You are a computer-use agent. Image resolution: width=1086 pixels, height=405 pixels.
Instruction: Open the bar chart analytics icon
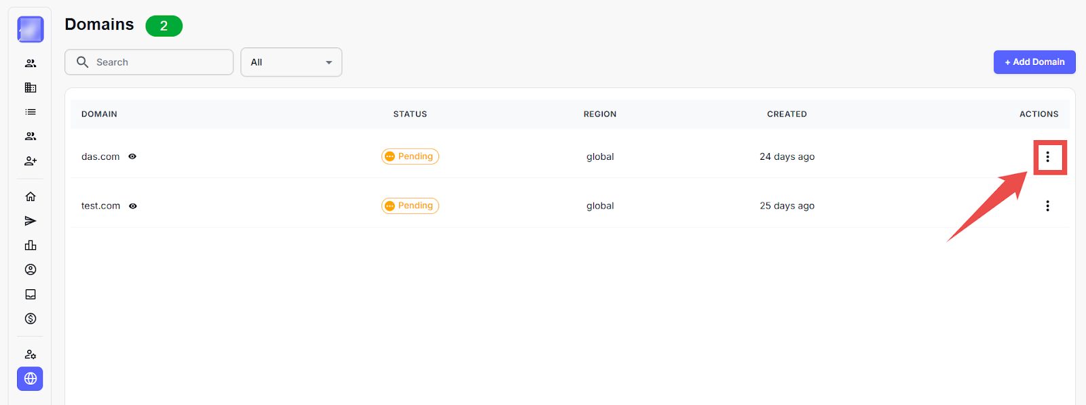click(x=31, y=245)
